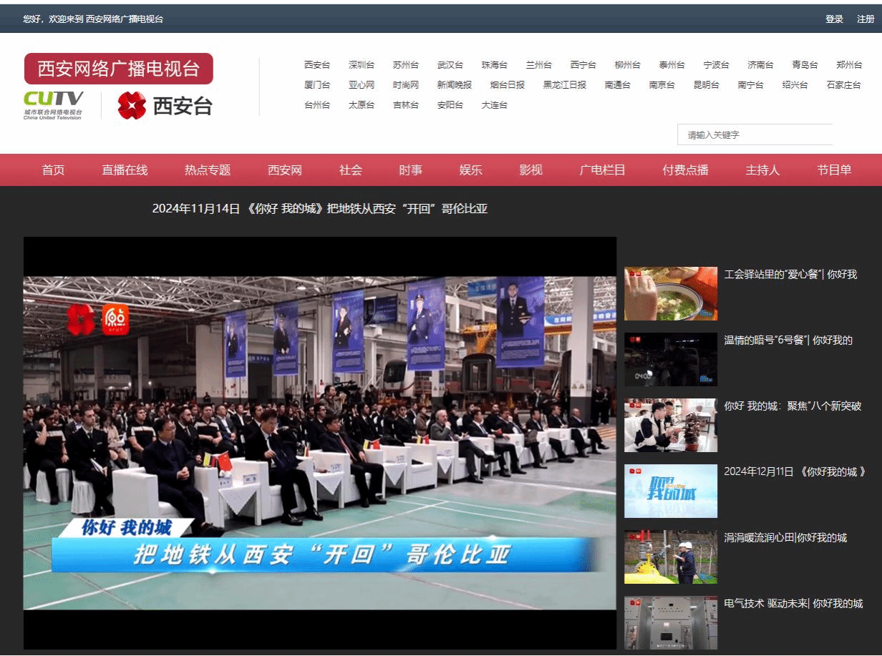Switch to the 节目单 navigation item
Image resolution: width=882 pixels, height=656 pixels.
point(834,170)
